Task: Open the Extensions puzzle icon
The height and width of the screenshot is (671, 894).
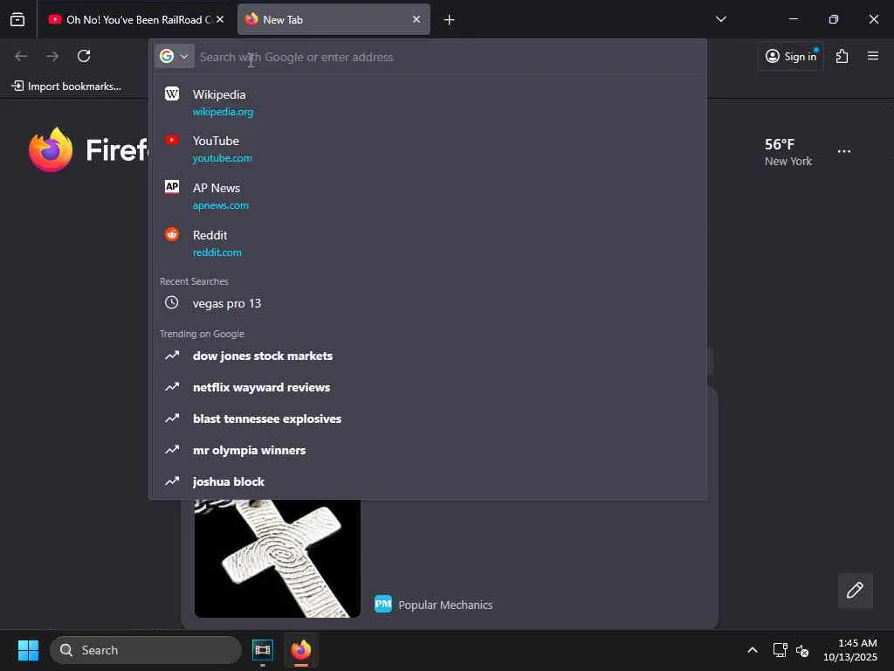Action: [x=842, y=56]
